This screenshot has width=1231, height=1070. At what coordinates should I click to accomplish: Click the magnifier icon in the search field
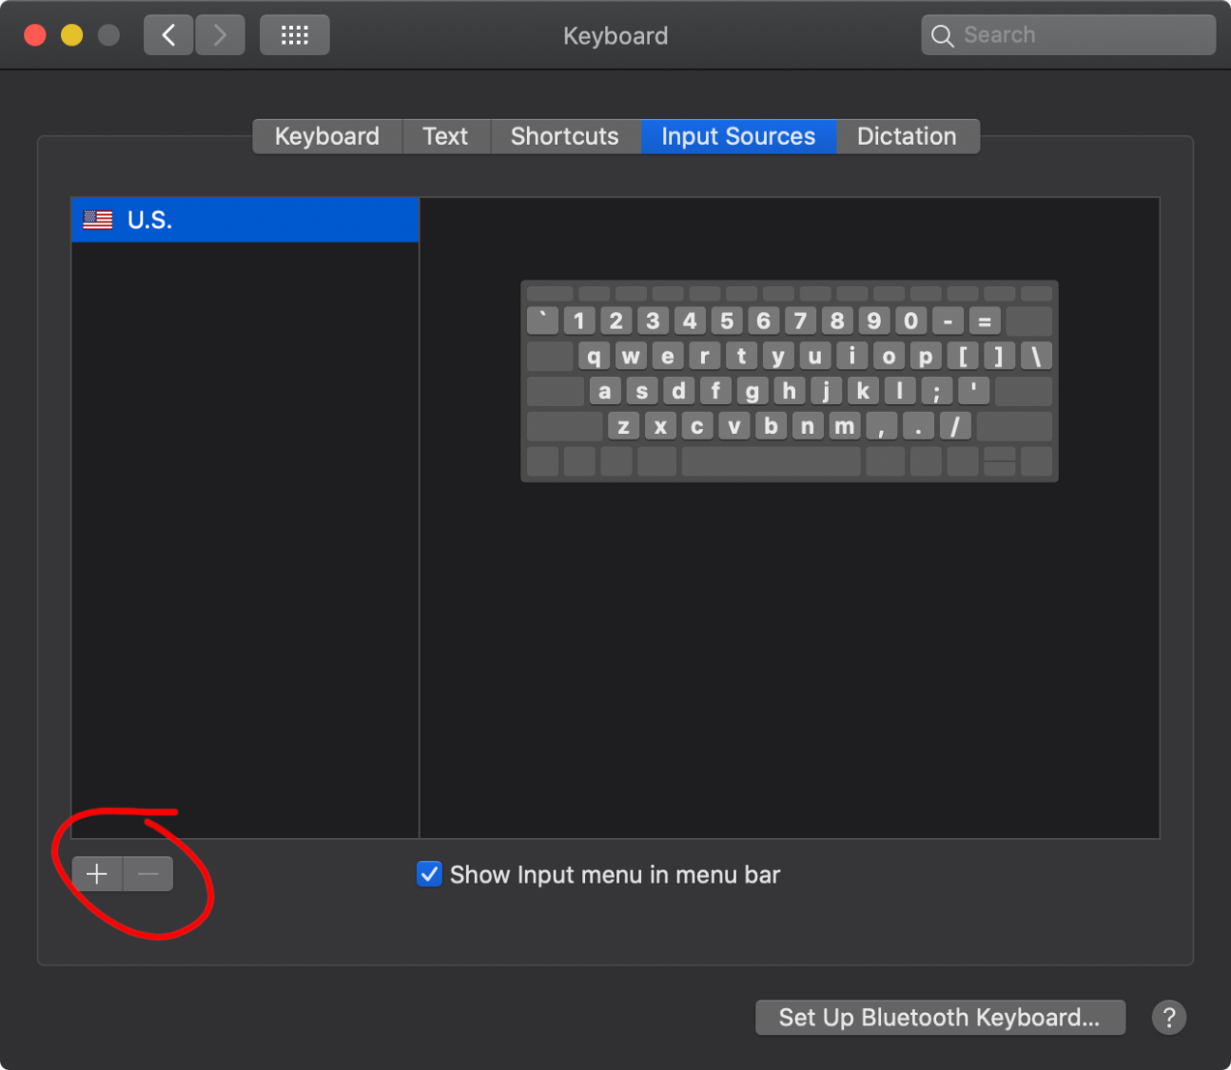(942, 36)
